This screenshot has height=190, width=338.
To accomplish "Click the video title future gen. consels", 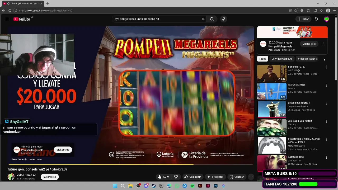I will (37, 169).
